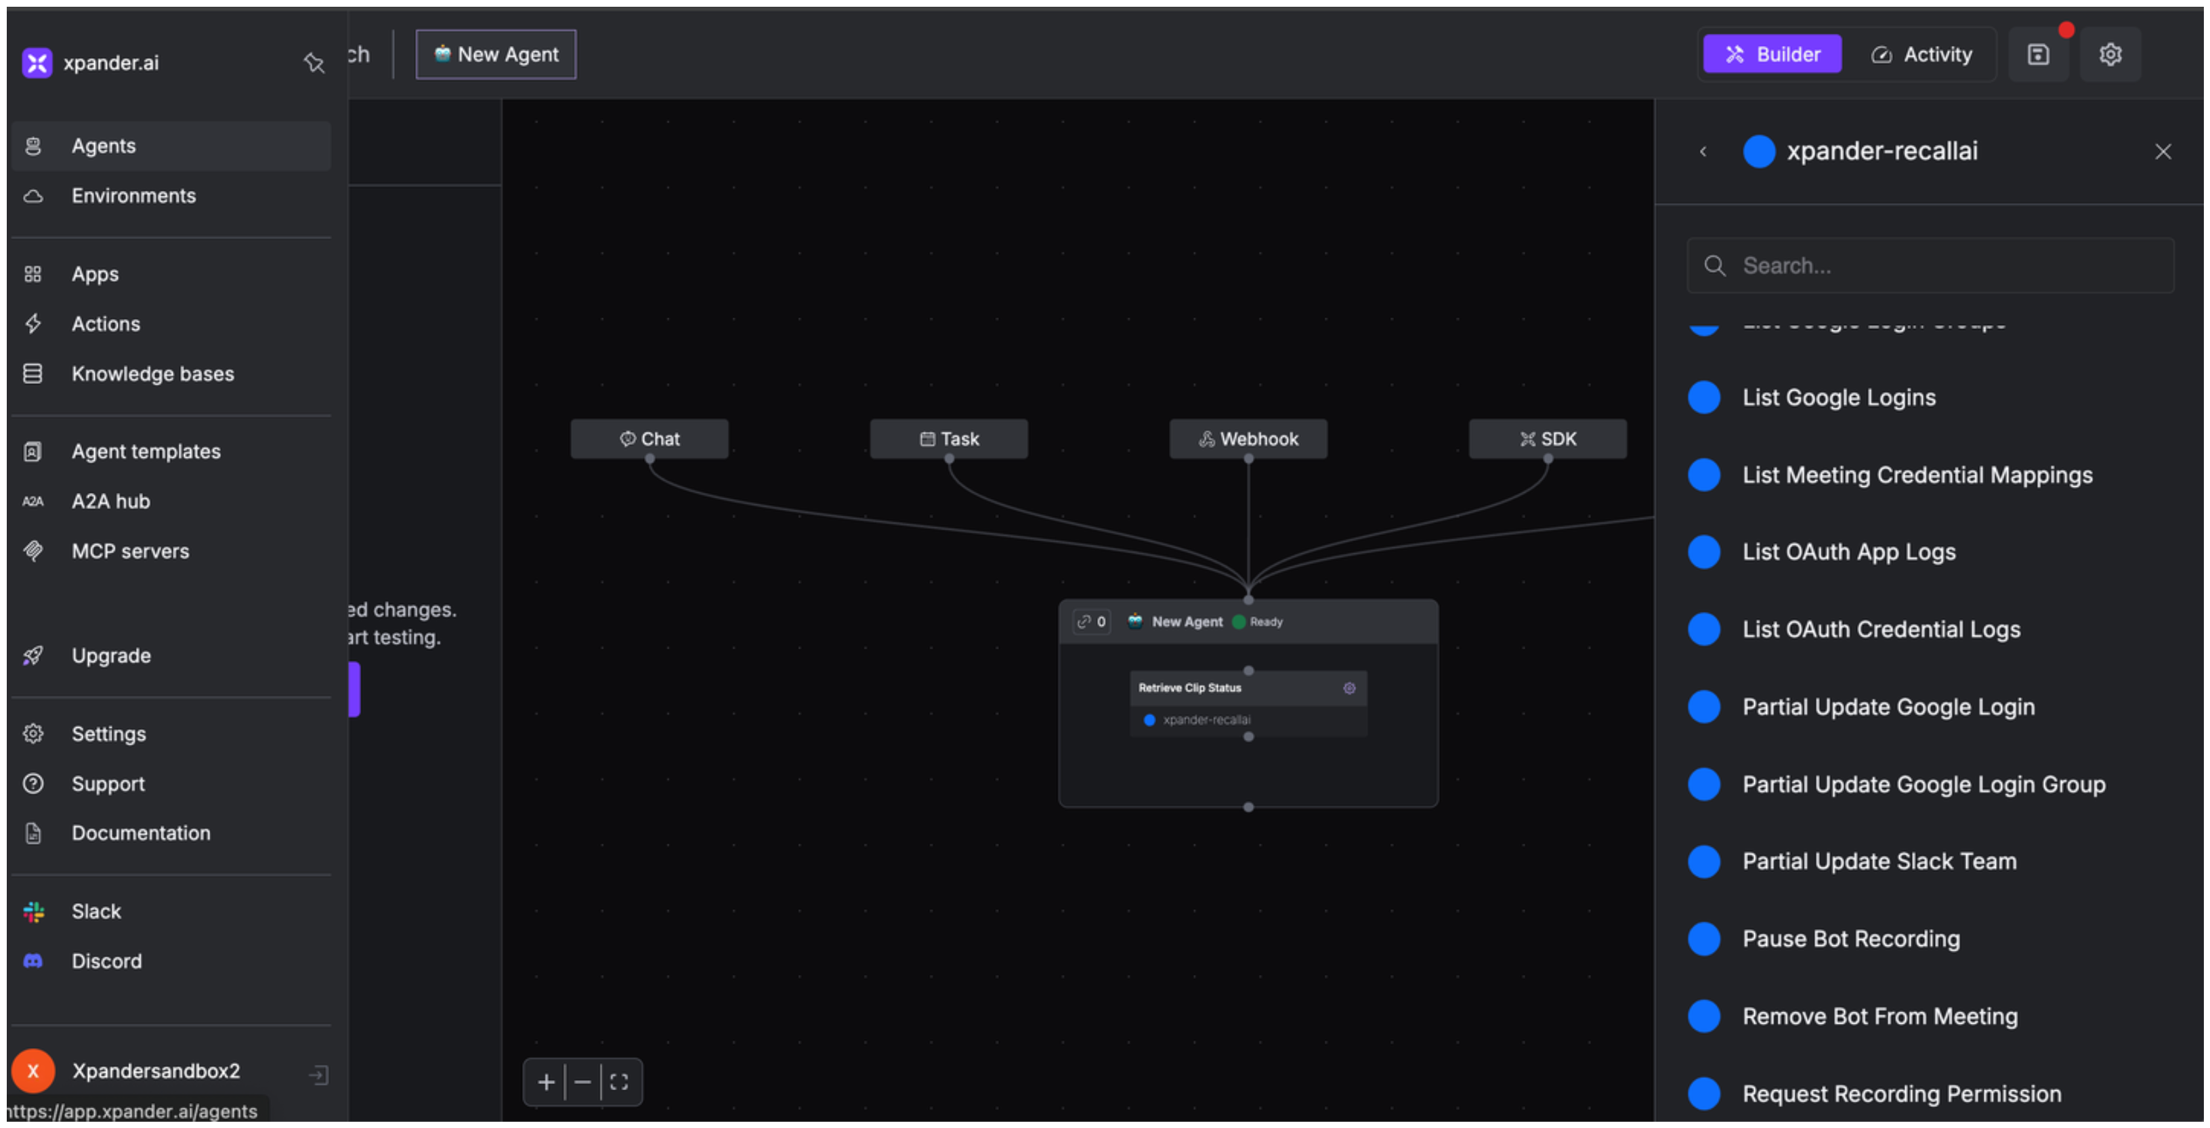Close the xpander-recallai panel
The height and width of the screenshot is (1128, 2210).
point(2163,152)
